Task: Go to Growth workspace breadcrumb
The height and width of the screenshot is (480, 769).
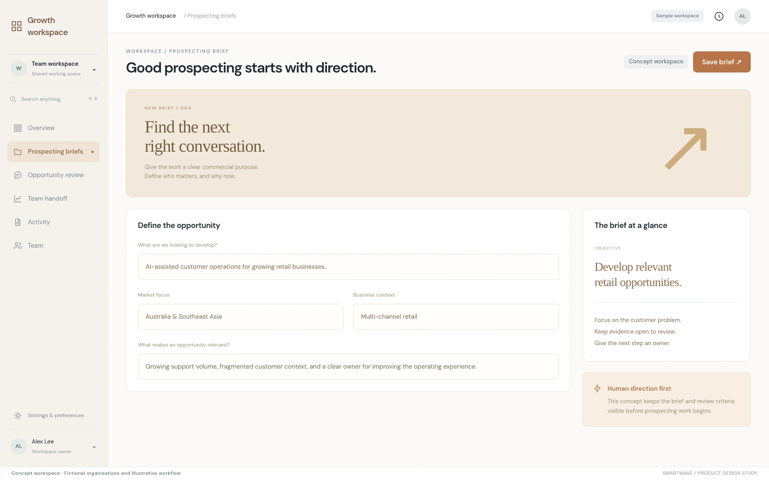Action: [151, 16]
